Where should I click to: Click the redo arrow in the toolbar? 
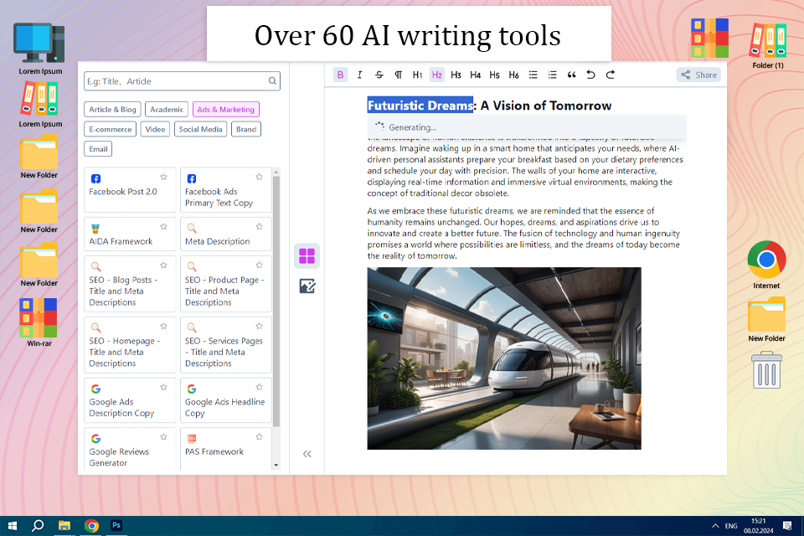click(x=610, y=75)
